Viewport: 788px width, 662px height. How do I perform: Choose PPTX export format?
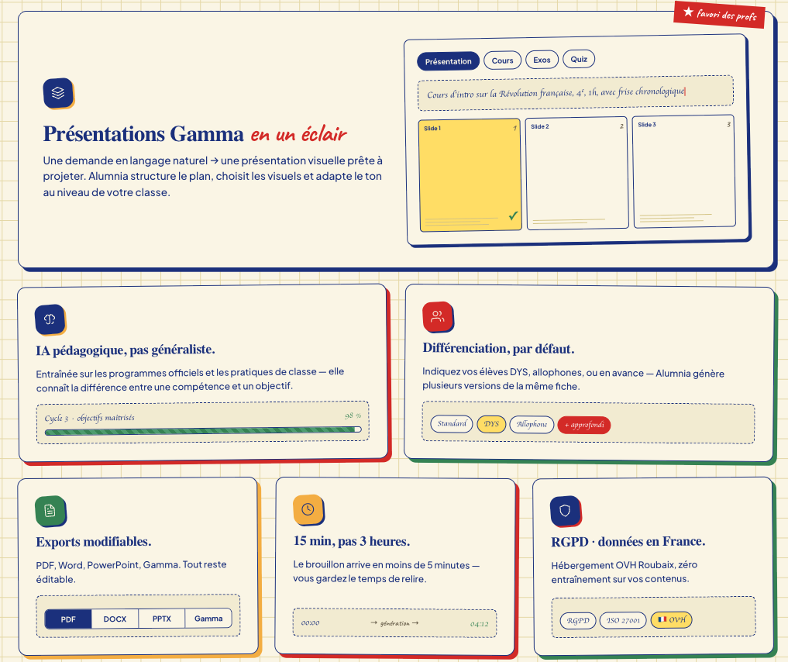point(162,619)
